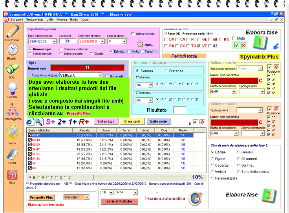This screenshot has height=213, width=289.
Task: Open the Spie flashlight icon
Action: (12, 69)
